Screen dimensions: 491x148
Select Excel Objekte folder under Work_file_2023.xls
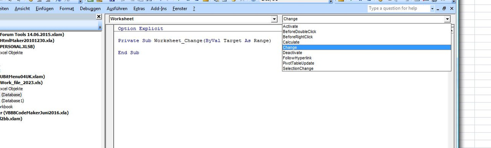tap(11, 89)
